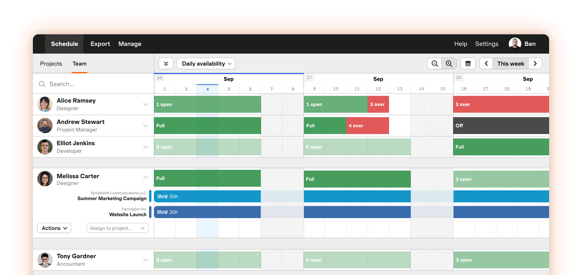Screen dimensions: 582x275
Task: Click the This week button
Action: tap(510, 64)
